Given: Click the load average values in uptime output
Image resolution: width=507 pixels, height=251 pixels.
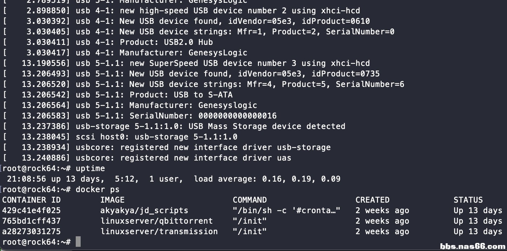Looking at the screenshot, I should click(x=301, y=179).
